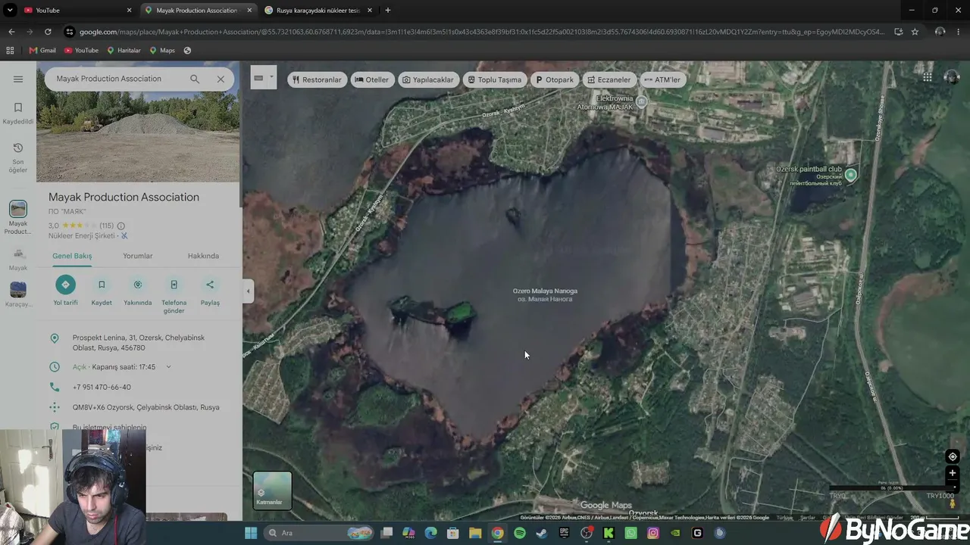
Task: Filter by Eczaneler chip
Action: (x=609, y=79)
